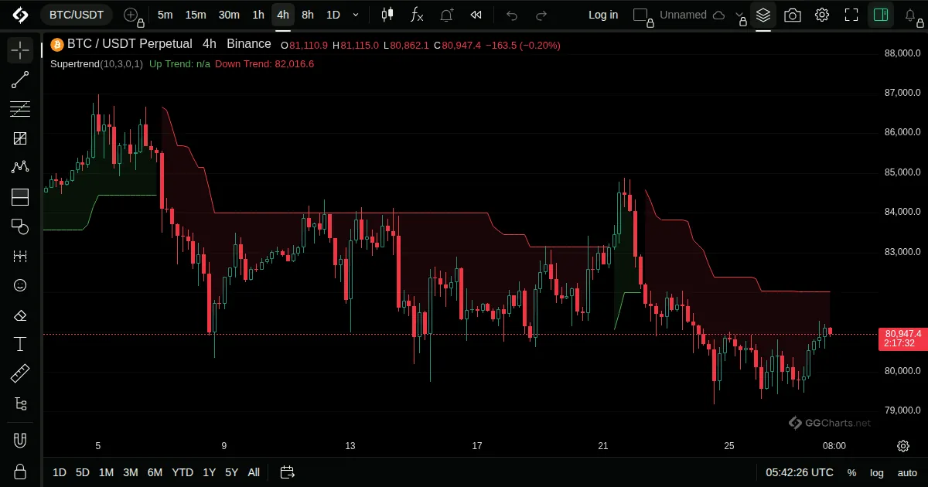
Task: Activate the ruler measure tool
Action: (20, 374)
